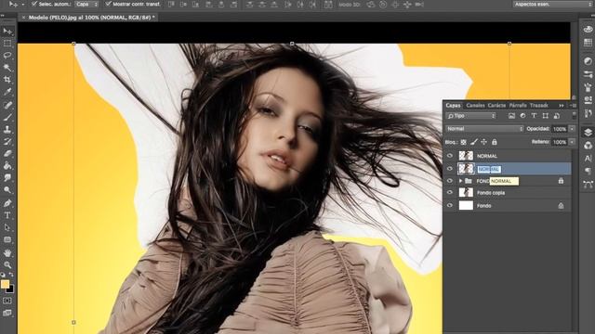
Task: Select the Paint Bucket tool
Action: (x=7, y=166)
